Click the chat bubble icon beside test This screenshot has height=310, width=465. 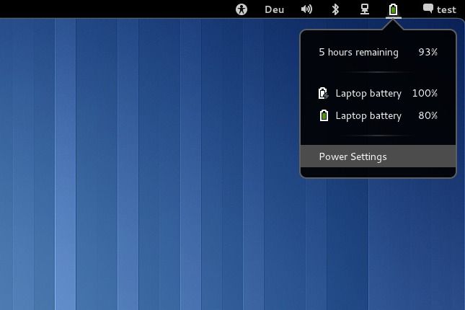428,9
